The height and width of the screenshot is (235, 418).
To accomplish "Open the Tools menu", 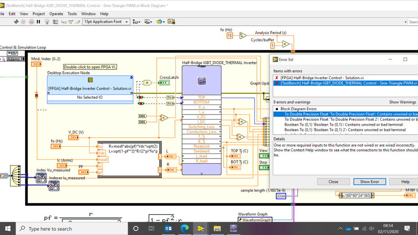I will (72, 14).
